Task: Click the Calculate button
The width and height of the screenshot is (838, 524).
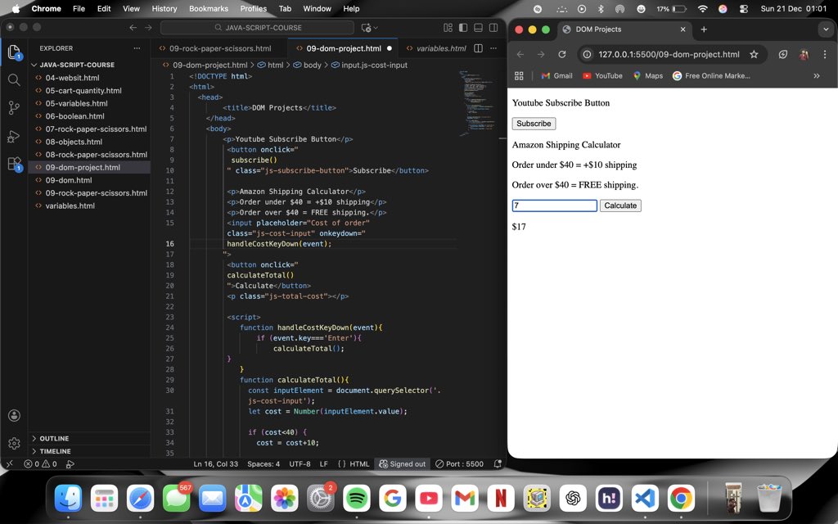Action: [620, 206]
